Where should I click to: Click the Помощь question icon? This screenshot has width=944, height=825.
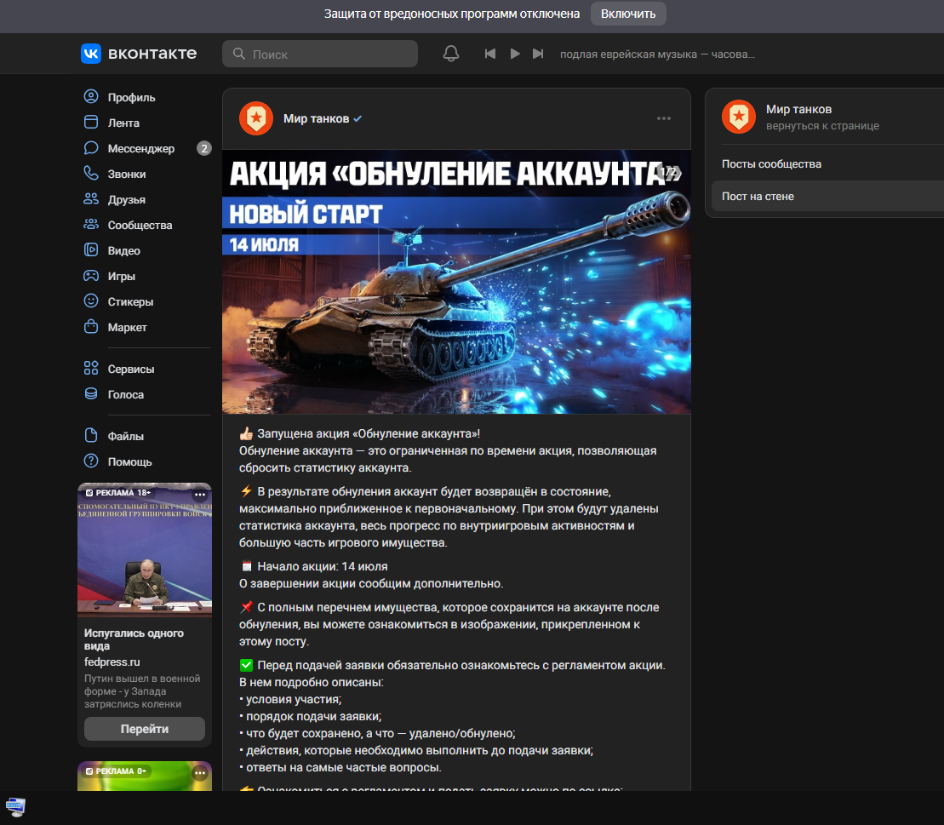[91, 461]
